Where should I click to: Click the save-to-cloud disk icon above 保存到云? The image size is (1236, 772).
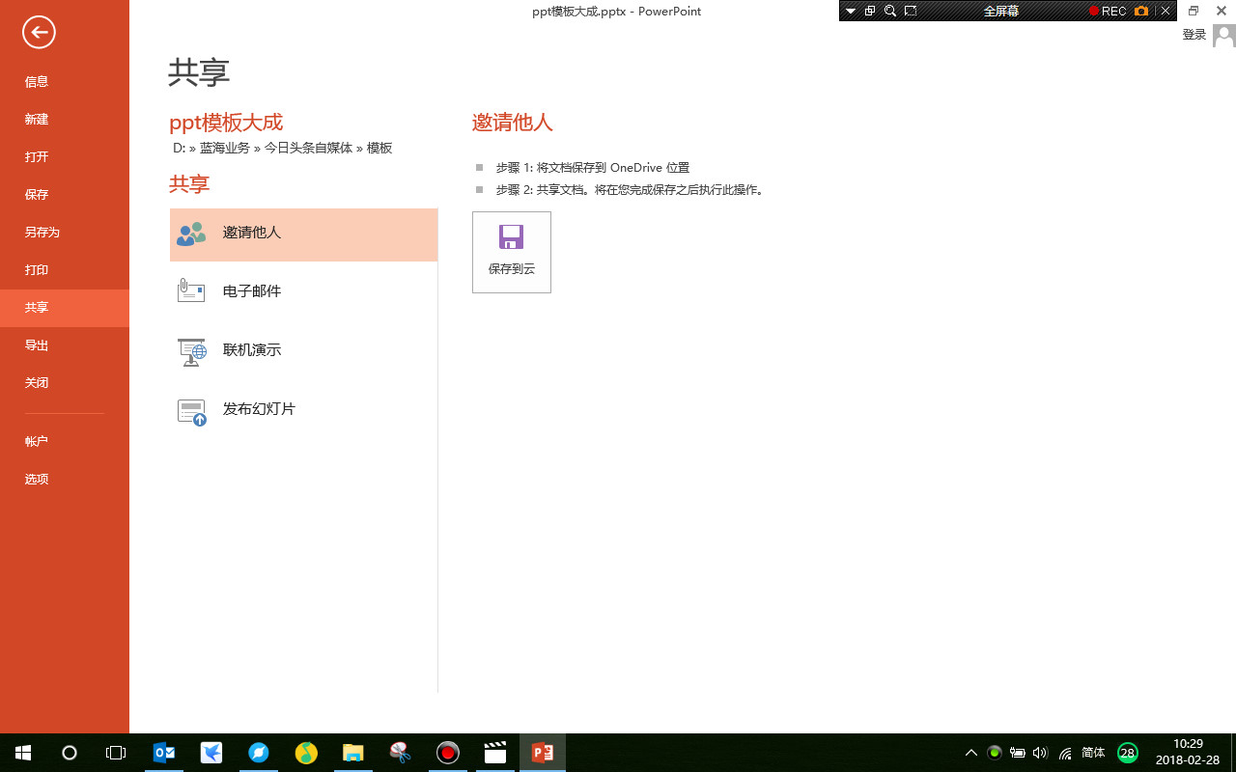tap(511, 237)
